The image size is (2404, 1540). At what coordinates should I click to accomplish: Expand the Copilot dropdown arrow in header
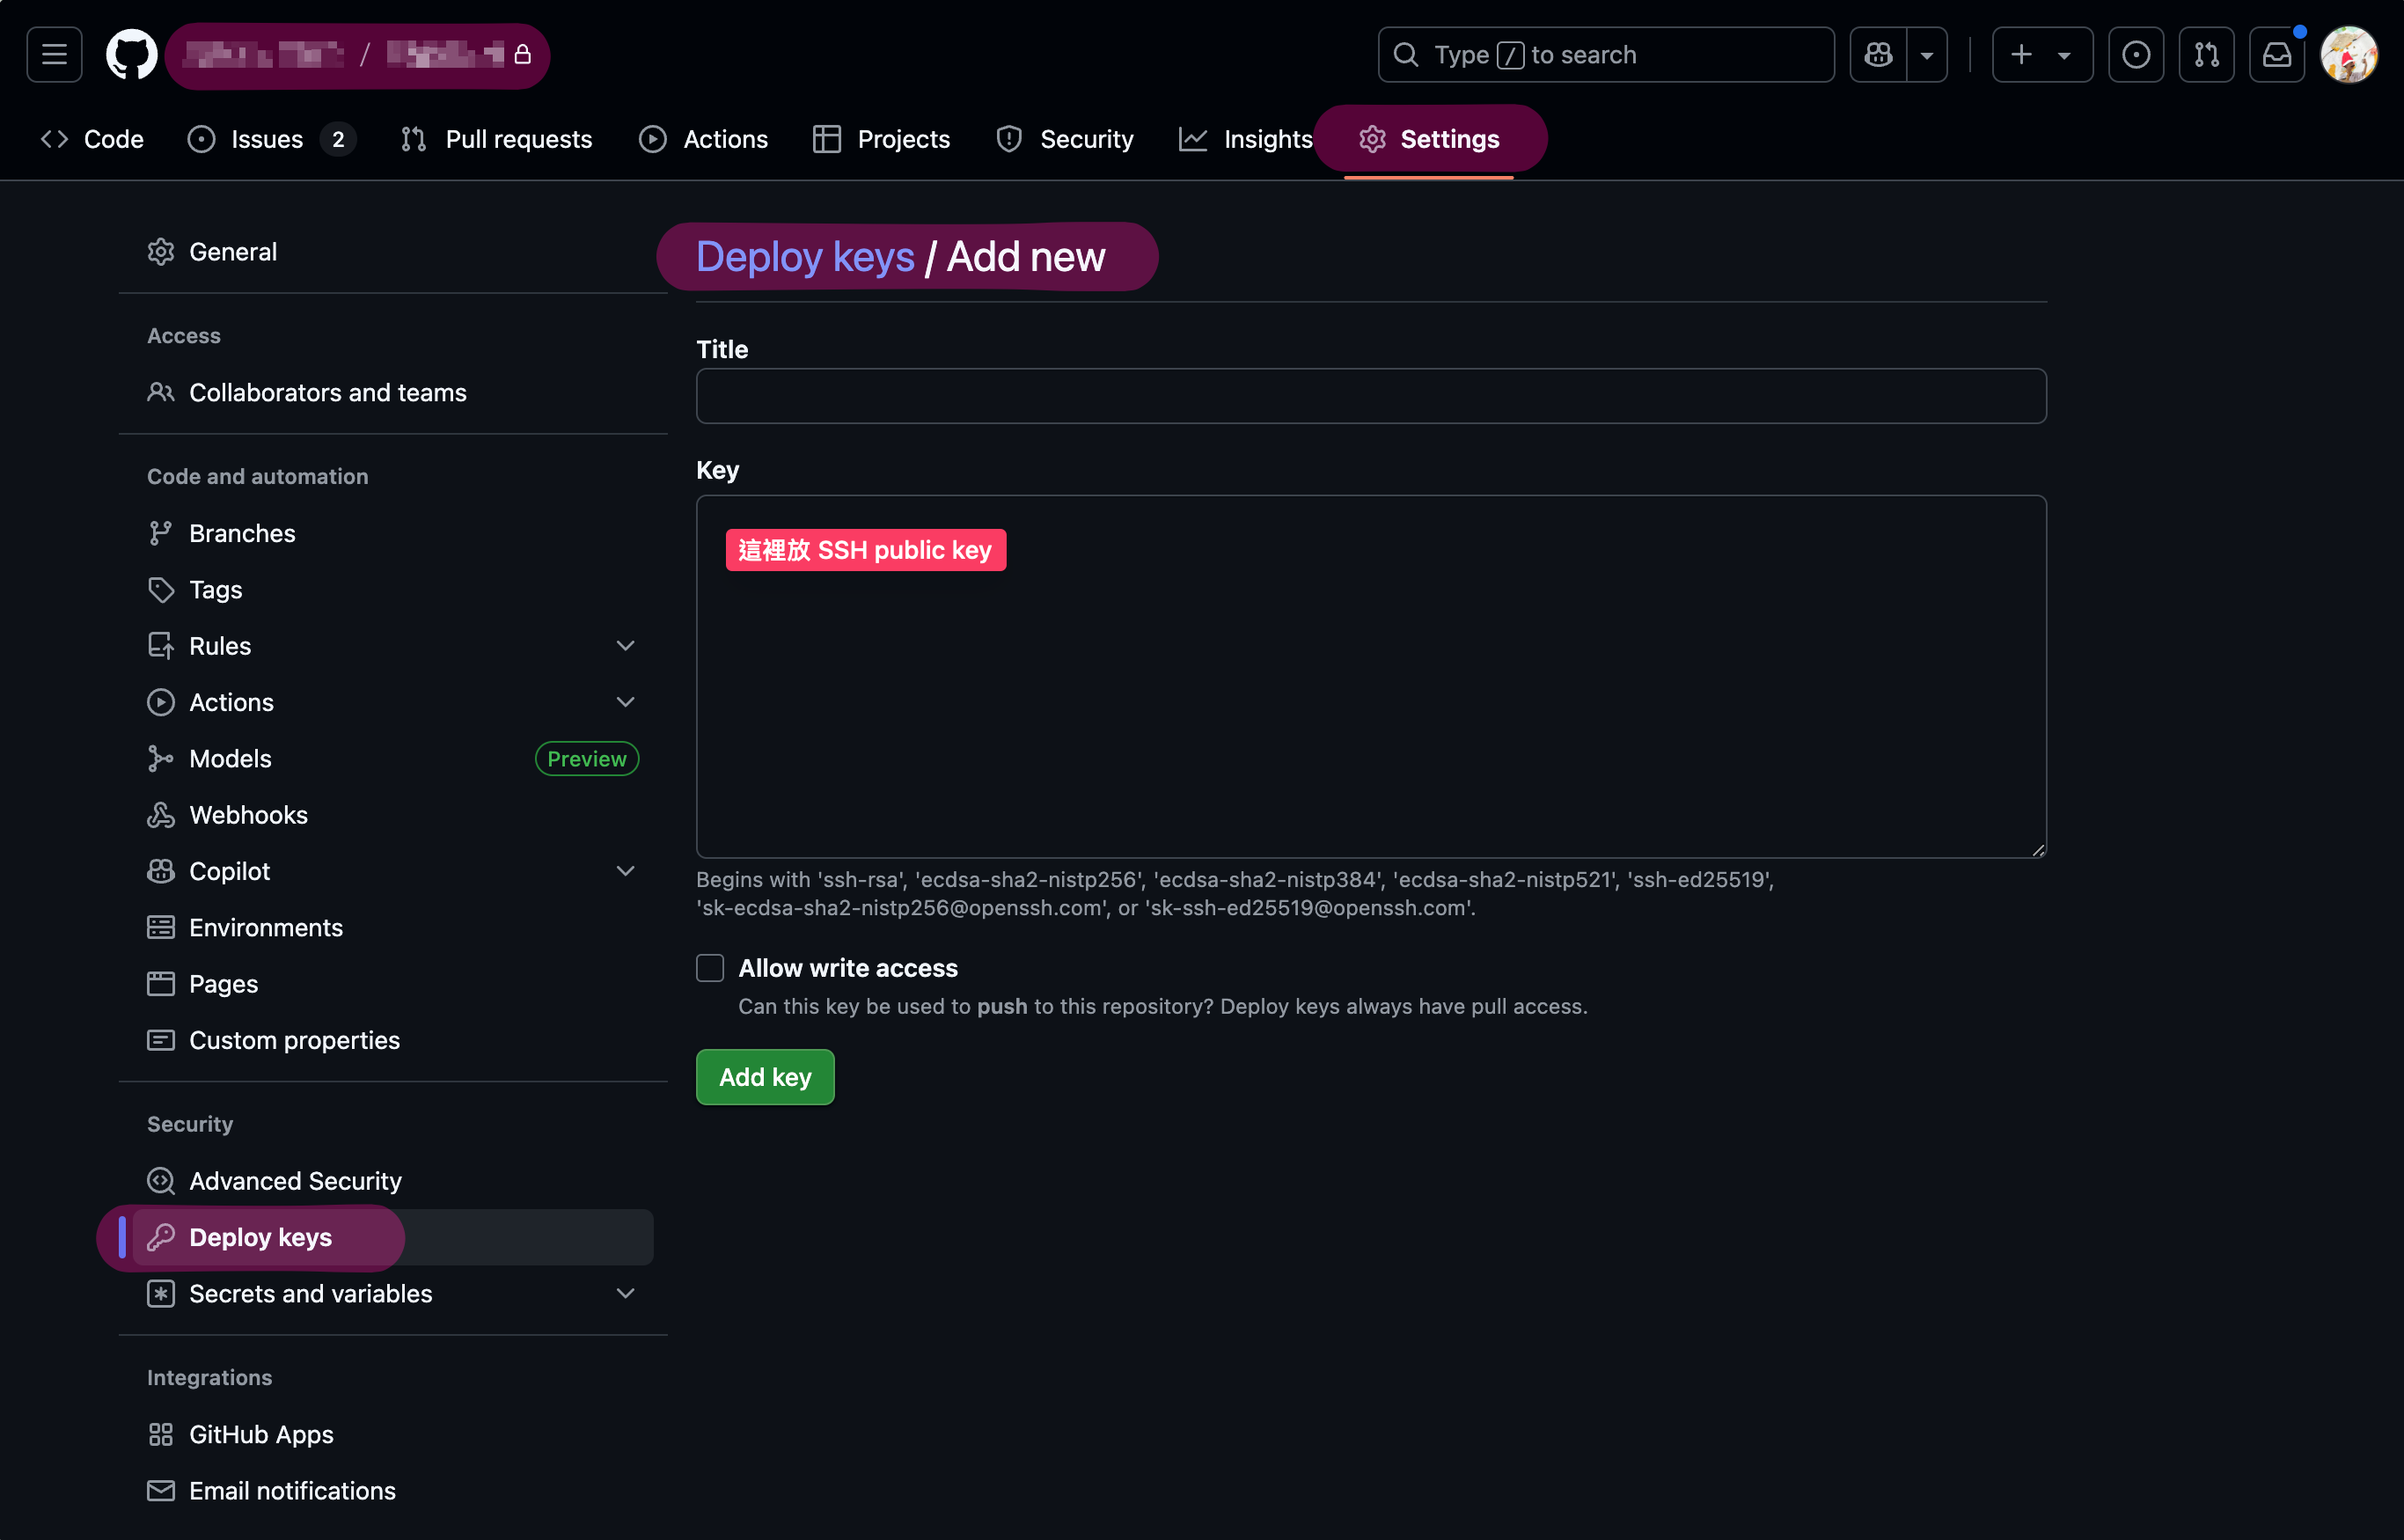1927,54
